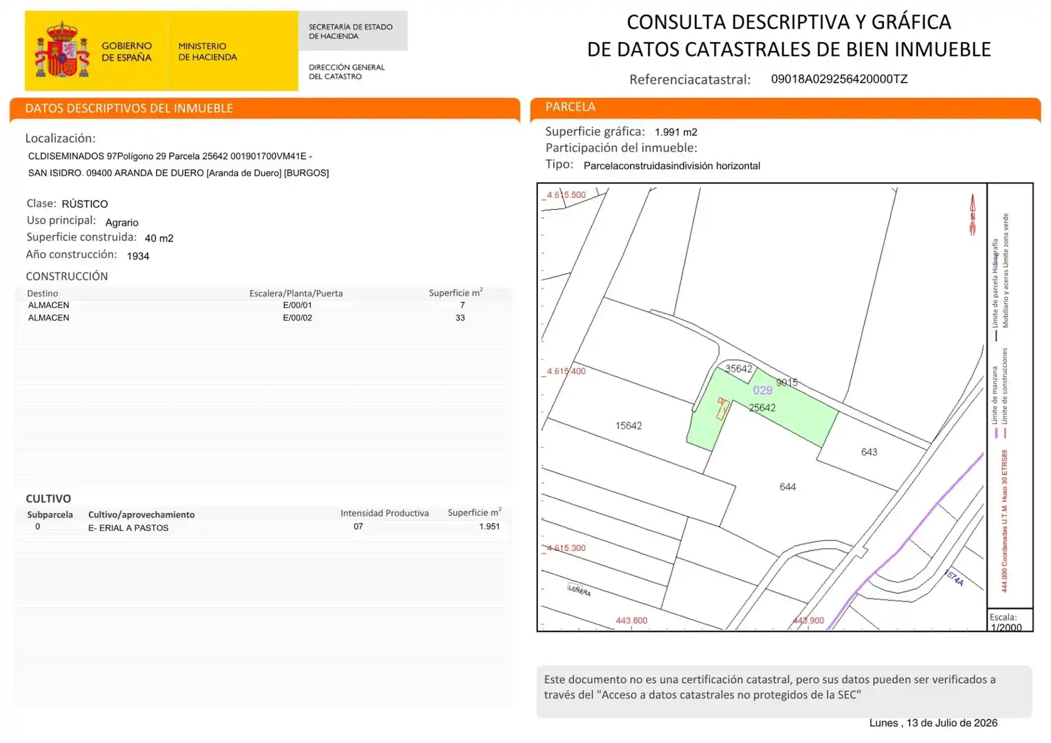This screenshot has width=1051, height=743.
Task: Click the "443.800" coordinate at the map bottom
Action: coord(631,621)
